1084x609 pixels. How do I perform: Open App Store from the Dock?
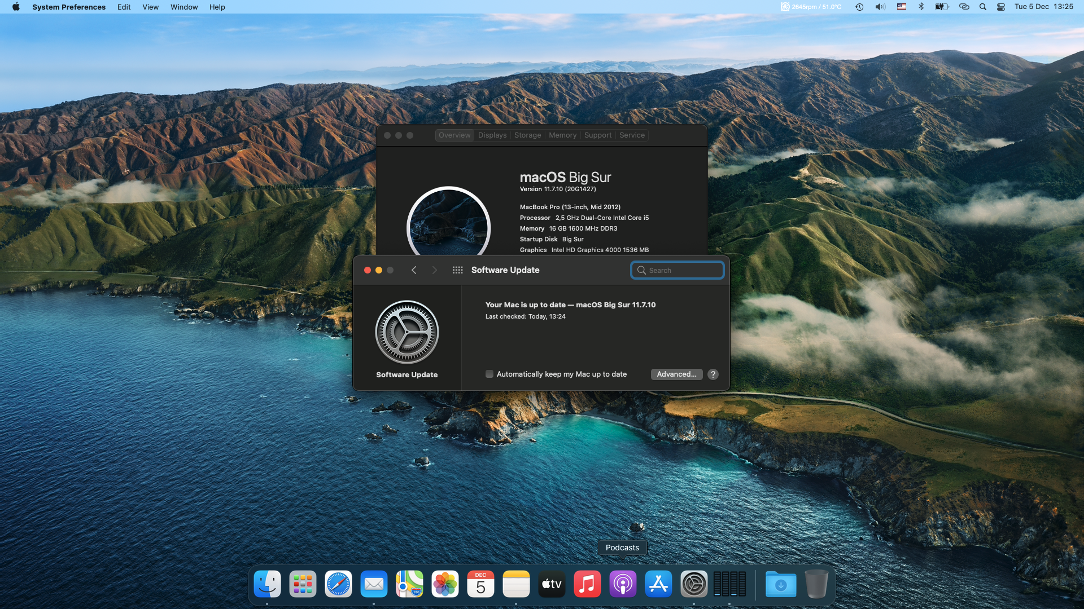point(658,584)
